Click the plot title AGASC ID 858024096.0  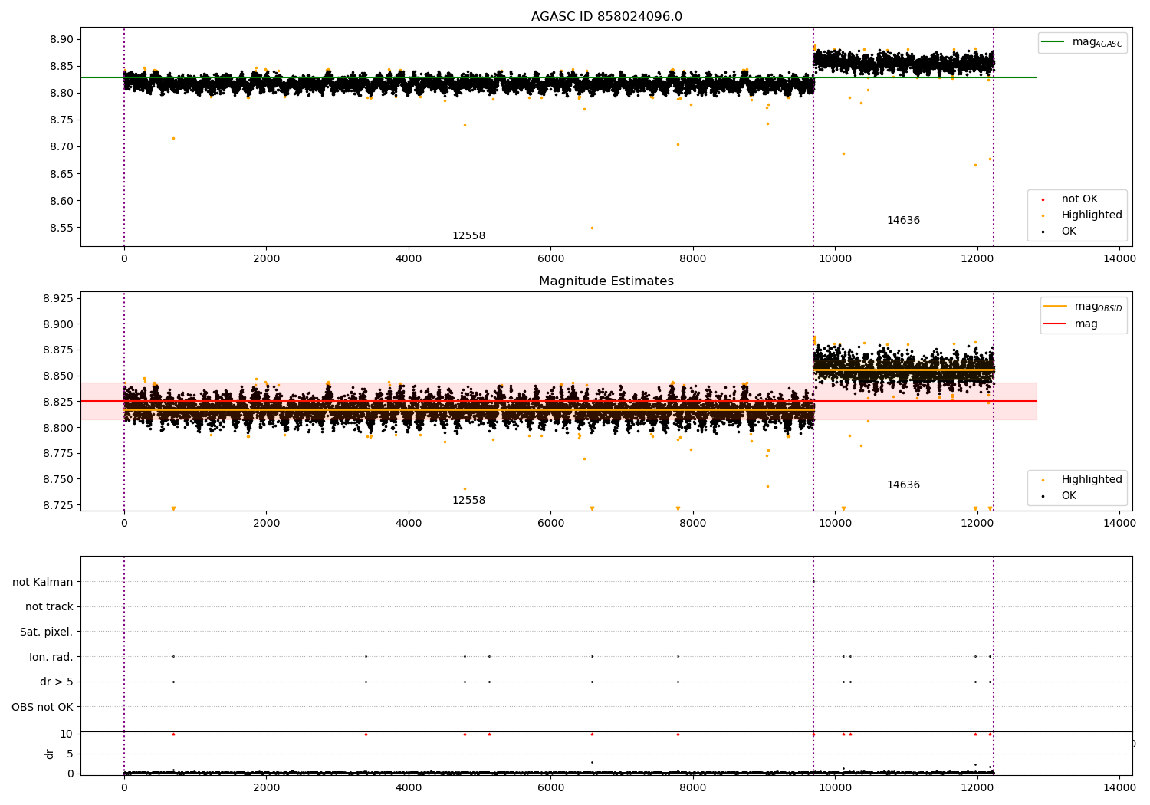point(606,17)
